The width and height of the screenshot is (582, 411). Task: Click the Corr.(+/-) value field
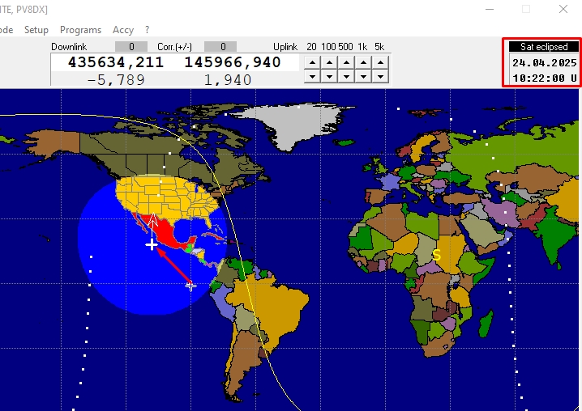click(x=220, y=47)
